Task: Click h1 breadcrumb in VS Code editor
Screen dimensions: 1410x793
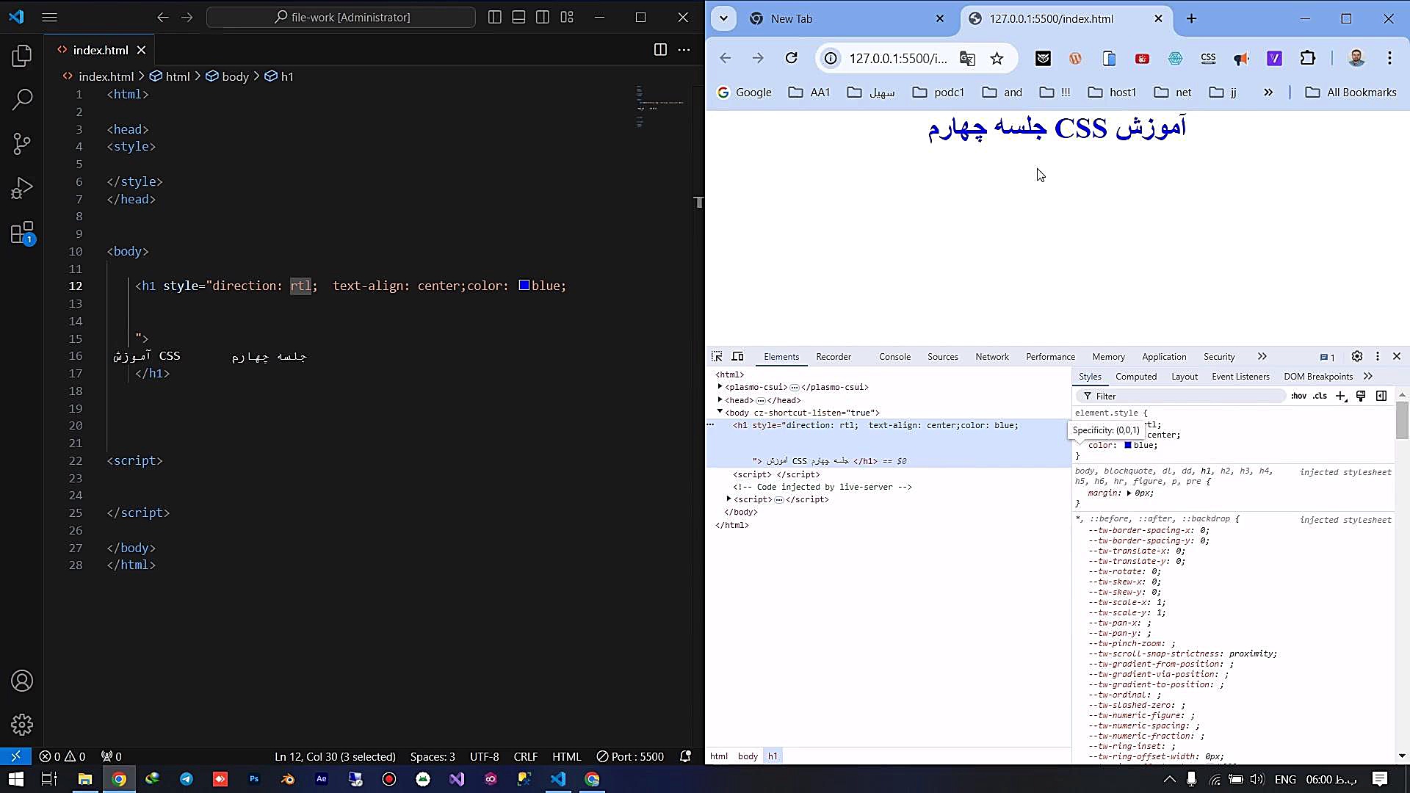Action: tap(279, 76)
